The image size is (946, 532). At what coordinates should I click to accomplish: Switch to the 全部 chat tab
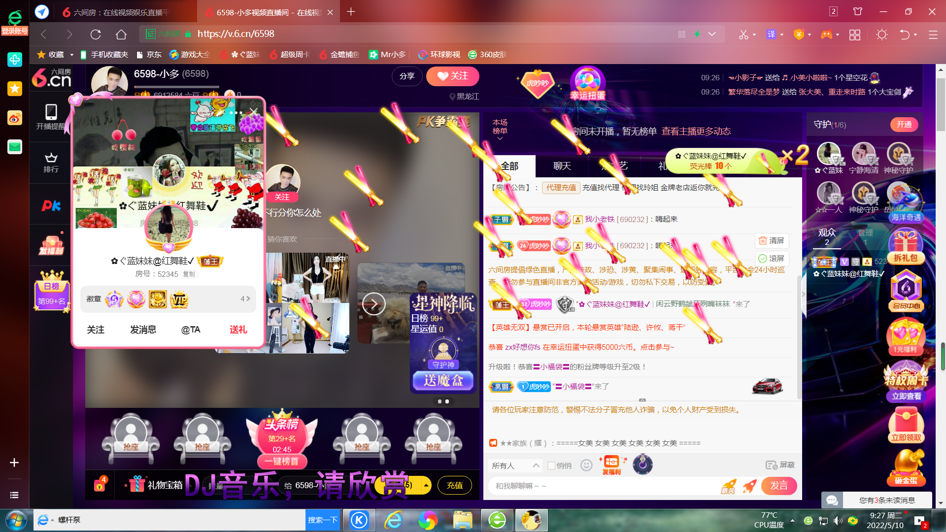[509, 166]
